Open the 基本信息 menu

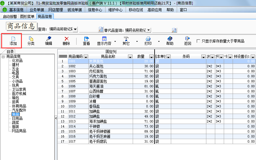pos(16,10)
